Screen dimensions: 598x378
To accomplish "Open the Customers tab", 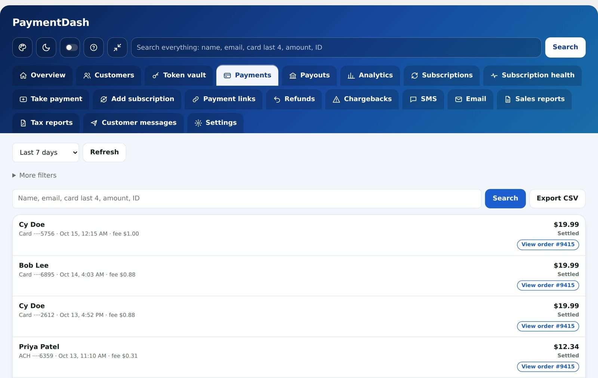I will 109,76.
